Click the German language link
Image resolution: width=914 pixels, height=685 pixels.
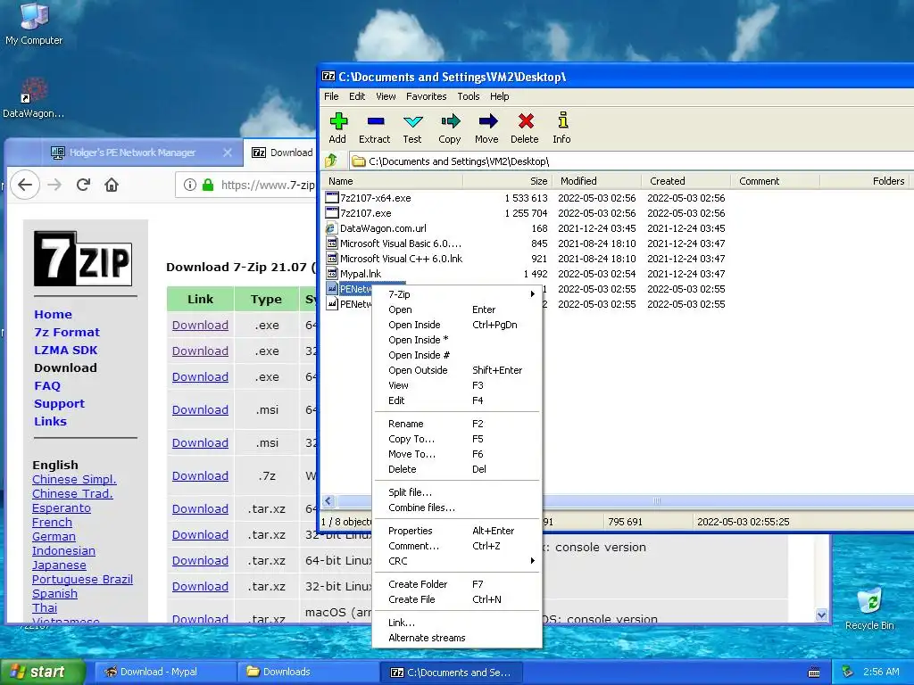(54, 536)
